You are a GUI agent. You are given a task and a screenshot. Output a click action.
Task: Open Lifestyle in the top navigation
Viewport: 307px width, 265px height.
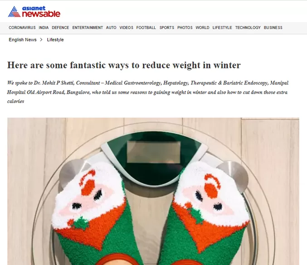coord(222,28)
